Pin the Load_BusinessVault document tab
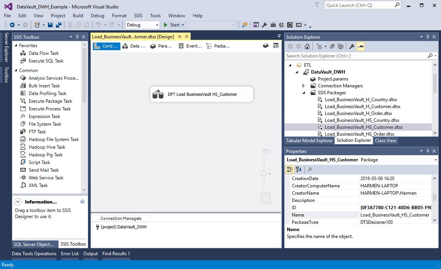This screenshot has height=269, width=441. point(179,37)
